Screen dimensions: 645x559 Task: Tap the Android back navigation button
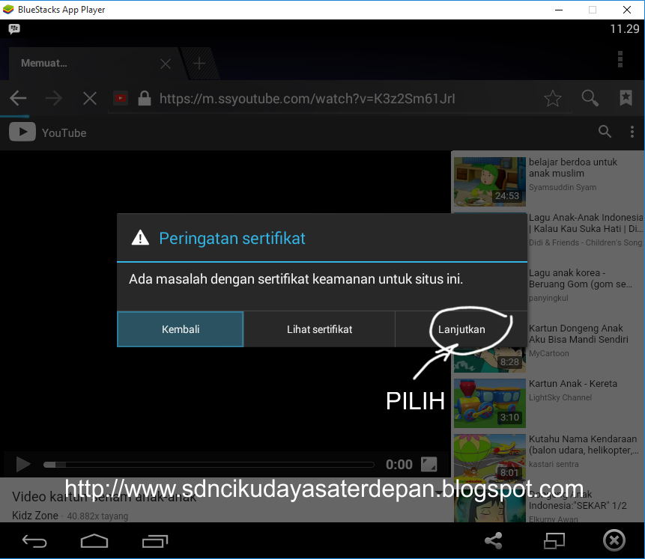point(34,541)
